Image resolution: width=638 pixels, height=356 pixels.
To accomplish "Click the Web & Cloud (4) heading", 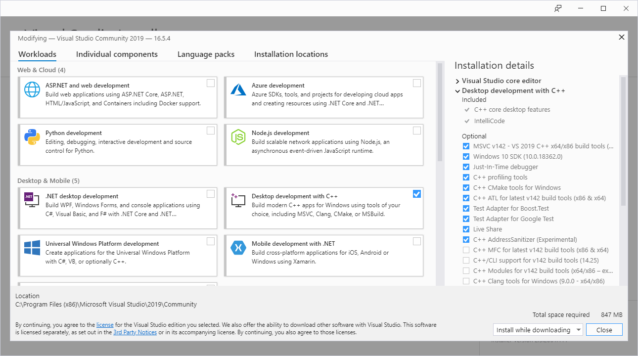I will click(x=42, y=70).
